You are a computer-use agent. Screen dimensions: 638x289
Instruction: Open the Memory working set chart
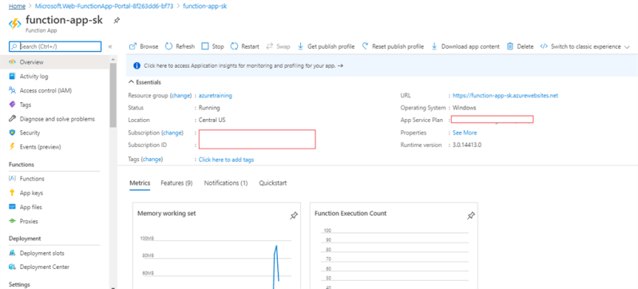click(x=217, y=245)
